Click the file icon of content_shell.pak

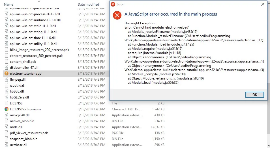click(x=7, y=62)
